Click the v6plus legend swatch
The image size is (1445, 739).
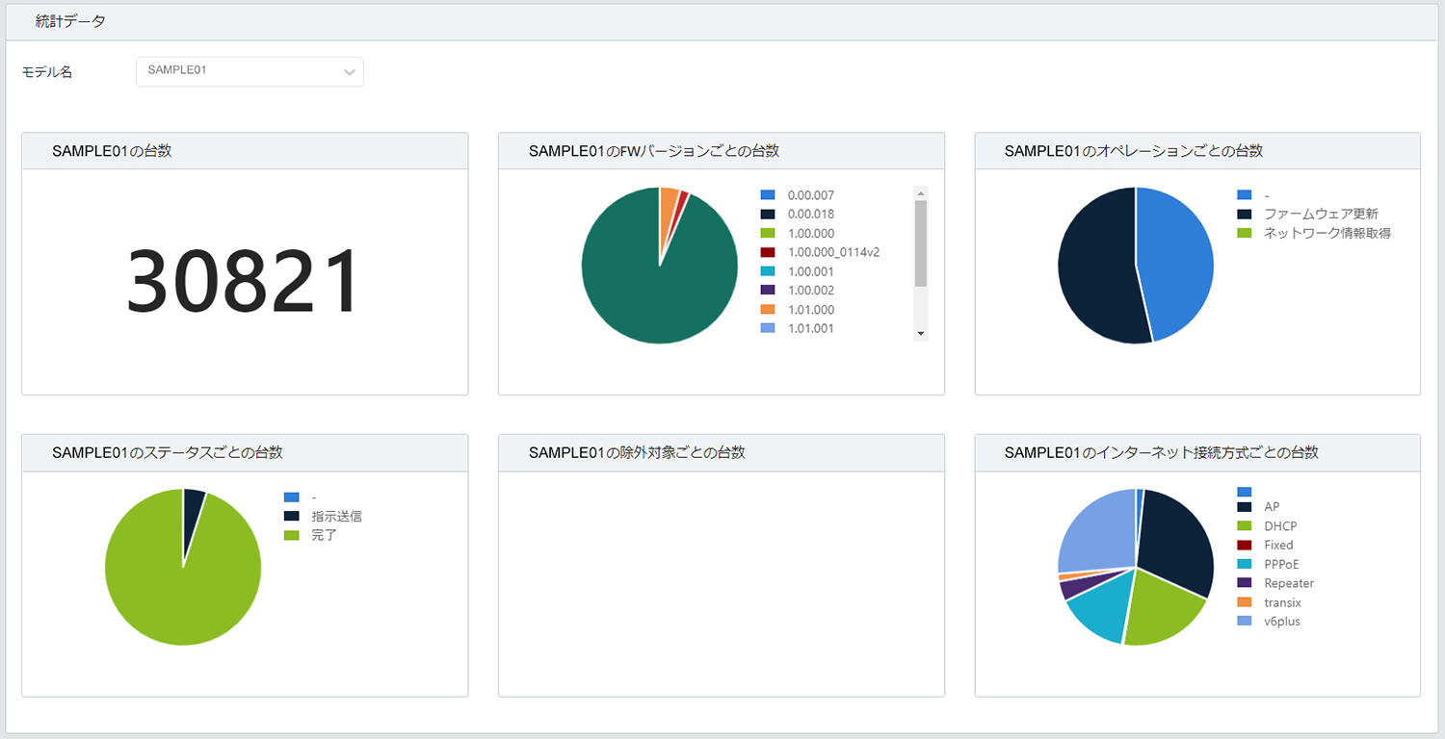tap(1244, 622)
